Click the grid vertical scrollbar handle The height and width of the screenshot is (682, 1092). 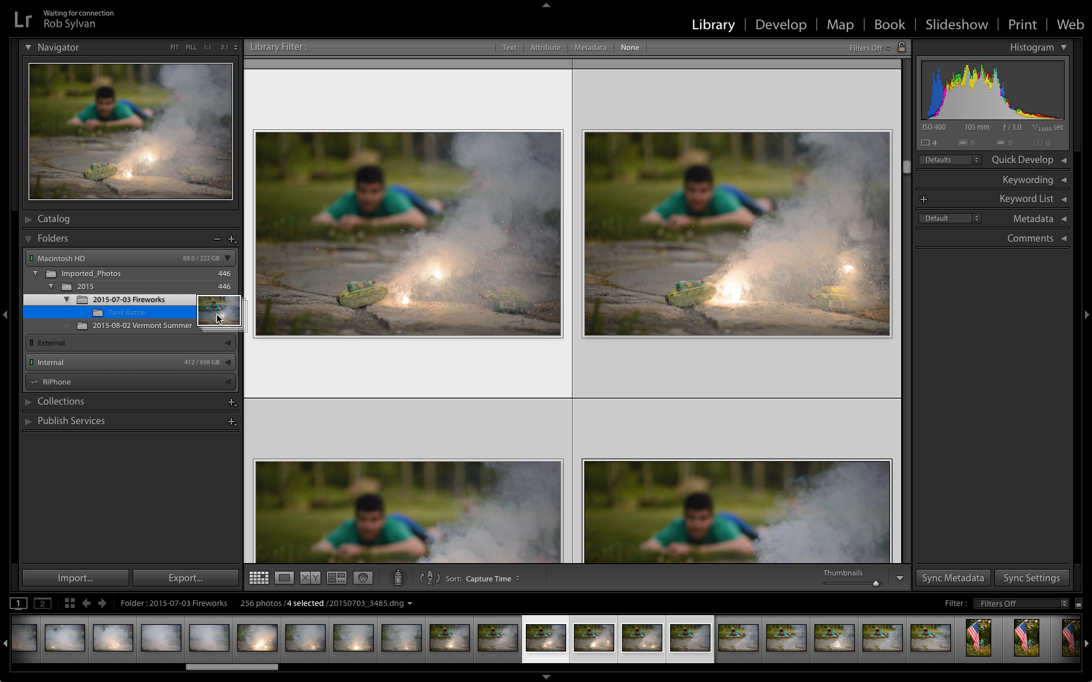pyautogui.click(x=907, y=166)
